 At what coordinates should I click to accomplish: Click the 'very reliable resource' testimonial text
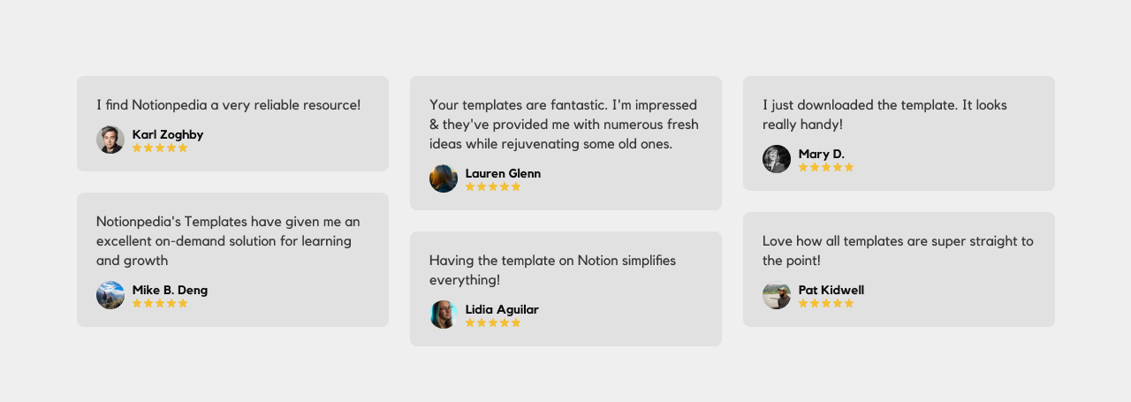pos(229,105)
